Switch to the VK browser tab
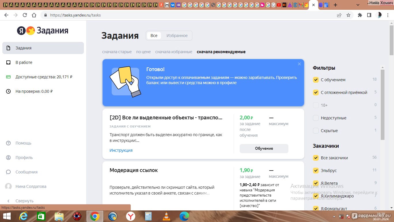Viewport: 394px width, 222px height. click(173, 5)
